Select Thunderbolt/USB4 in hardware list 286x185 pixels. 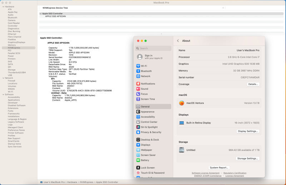click(17, 73)
